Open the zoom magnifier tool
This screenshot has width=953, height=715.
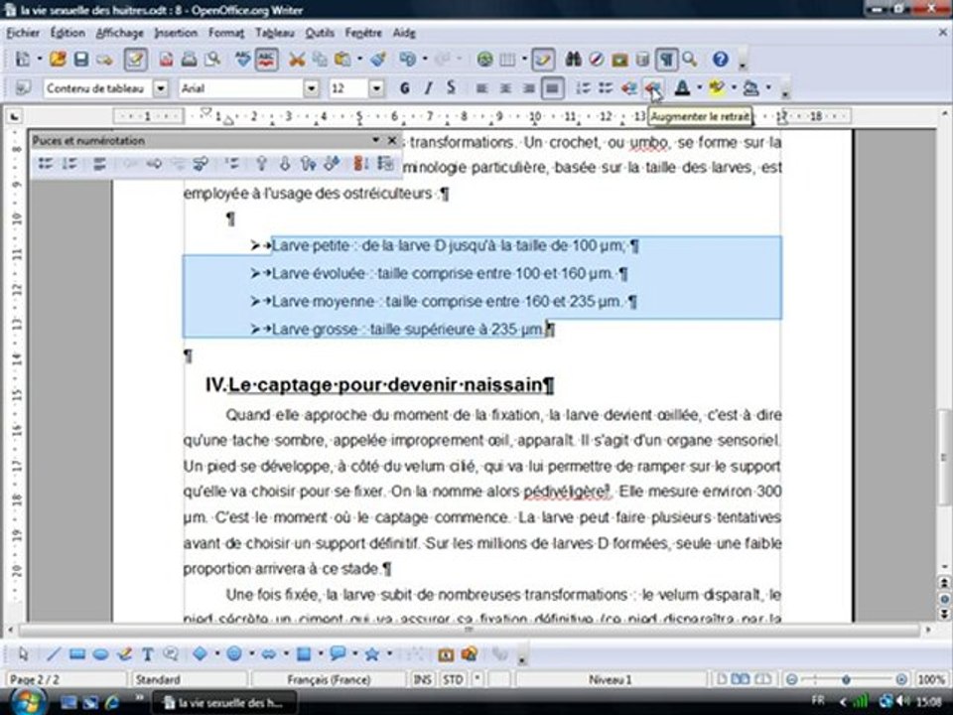coord(689,59)
